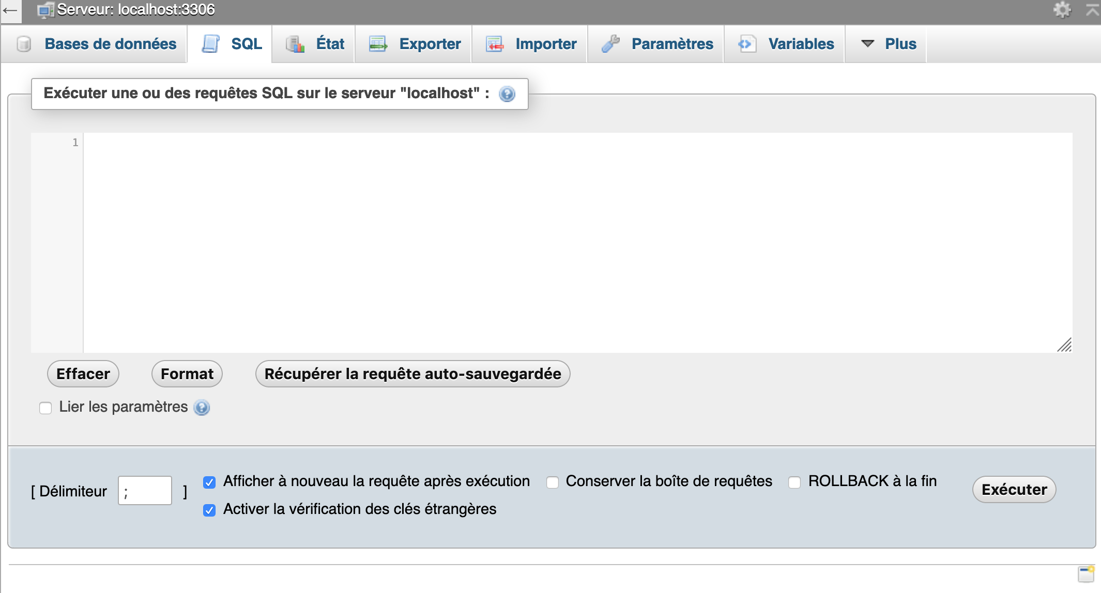This screenshot has height=593, width=1101.
Task: Click the settings gear icon in the header
Action: coord(1062,10)
